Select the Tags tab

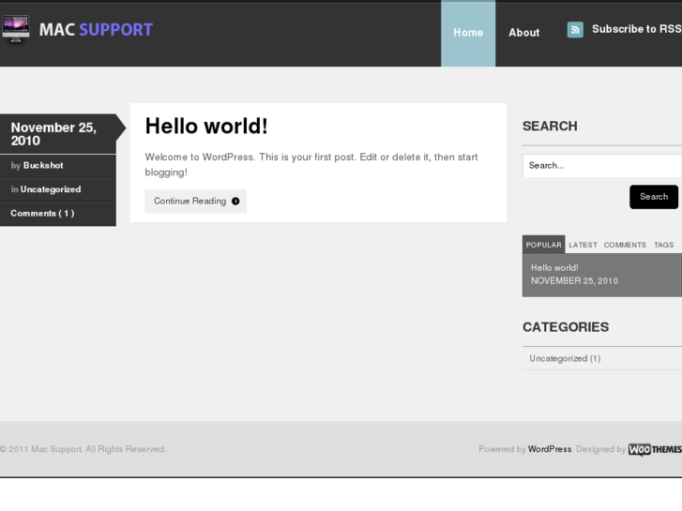663,245
